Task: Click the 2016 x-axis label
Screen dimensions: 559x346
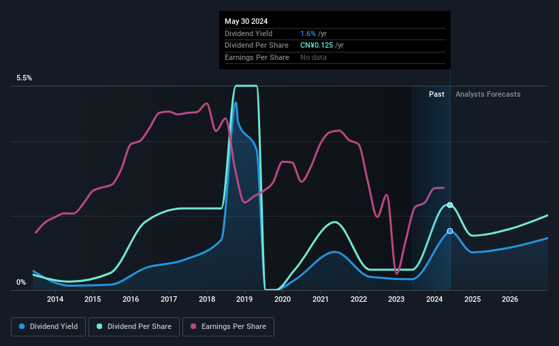Action: 131,299
